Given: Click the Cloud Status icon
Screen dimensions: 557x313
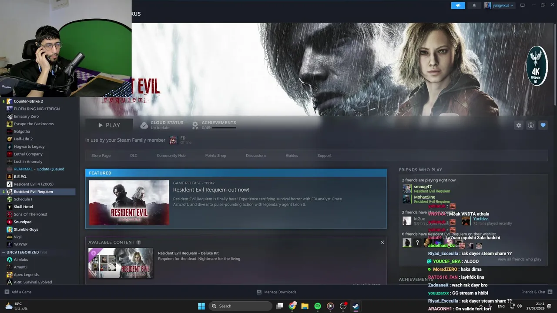Looking at the screenshot, I should pyautogui.click(x=144, y=125).
